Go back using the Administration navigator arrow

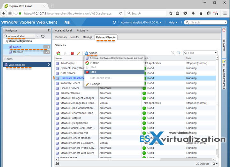(6, 36)
